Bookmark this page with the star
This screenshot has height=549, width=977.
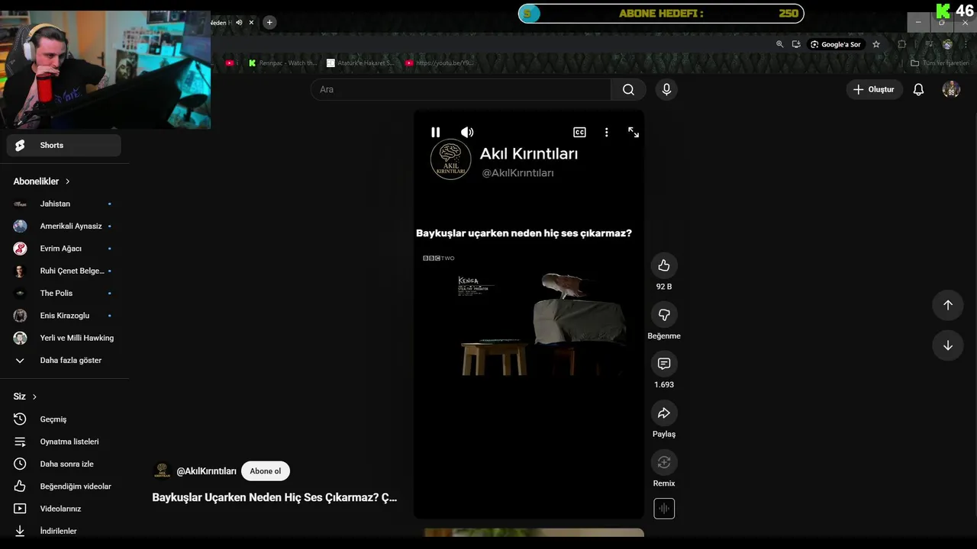coord(876,44)
